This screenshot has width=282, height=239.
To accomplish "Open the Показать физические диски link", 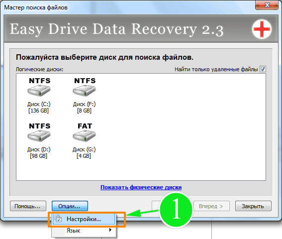I will pos(141,187).
